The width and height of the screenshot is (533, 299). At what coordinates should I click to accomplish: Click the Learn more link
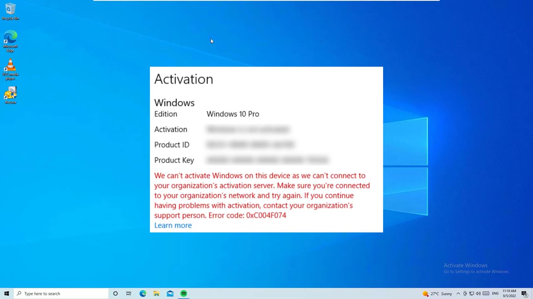tap(173, 225)
